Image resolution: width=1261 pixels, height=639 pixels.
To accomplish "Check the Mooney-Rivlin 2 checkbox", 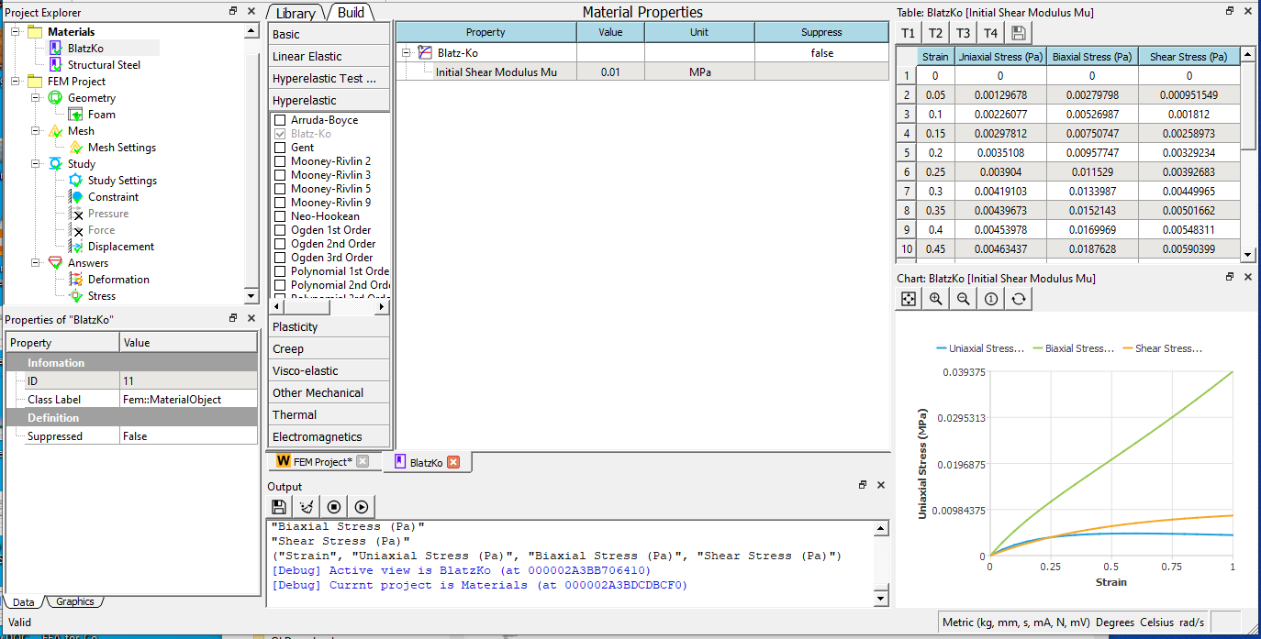I will click(x=280, y=161).
